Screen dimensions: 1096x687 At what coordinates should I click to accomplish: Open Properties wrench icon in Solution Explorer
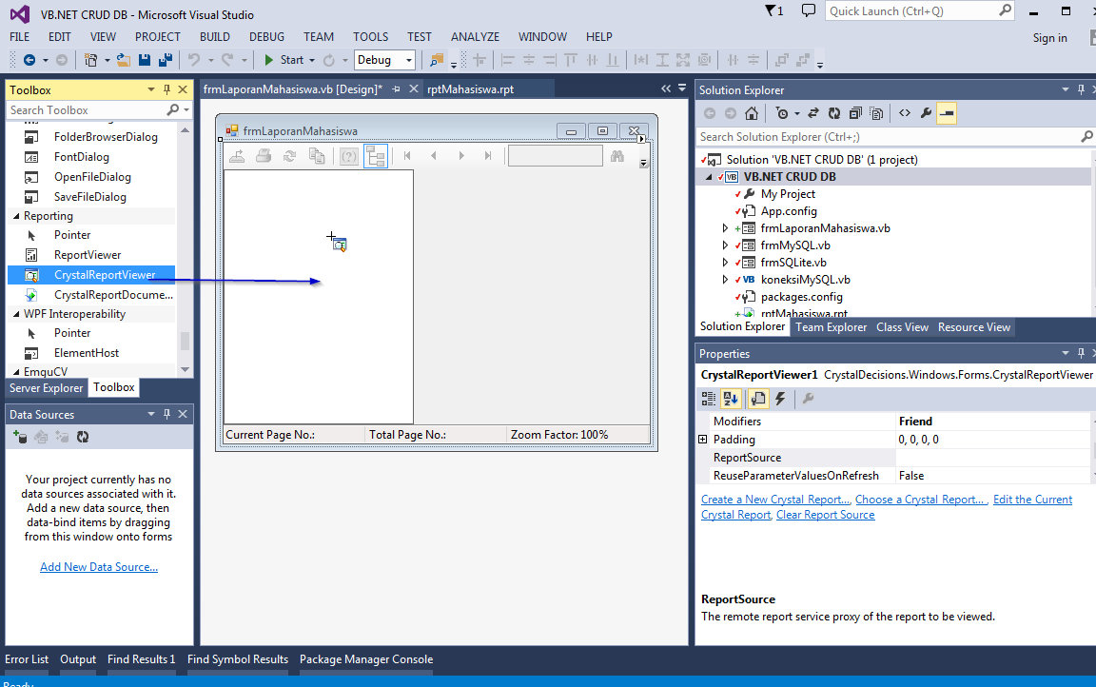pyautogui.click(x=926, y=113)
